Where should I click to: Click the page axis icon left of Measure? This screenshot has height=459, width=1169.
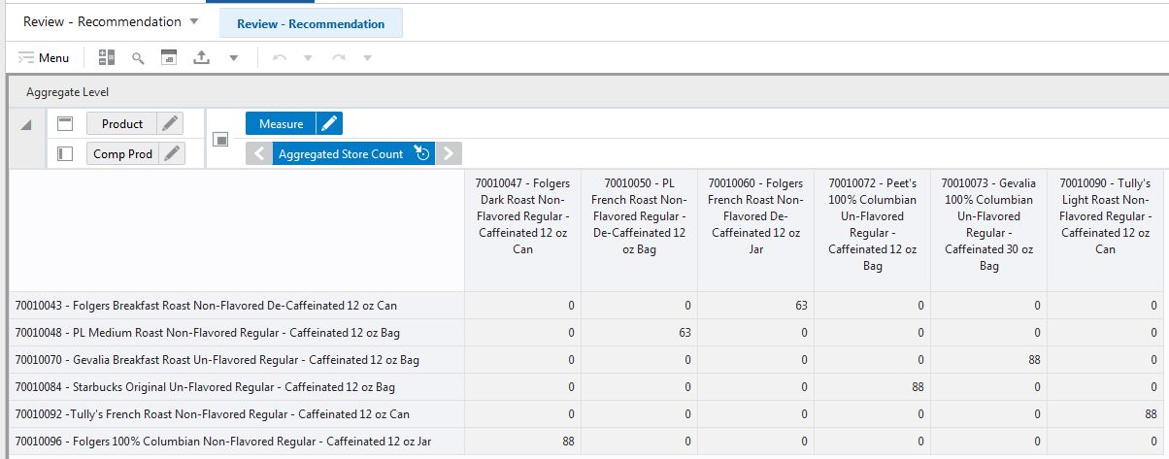pos(220,139)
